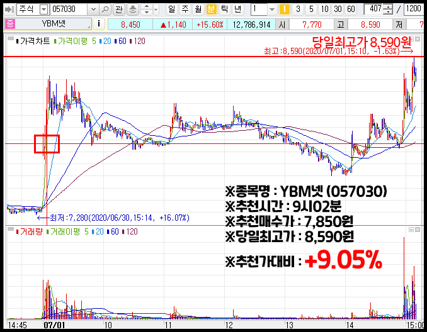Click the up/down stock navigation arrows
This screenshot has height=332, width=427.
(x=147, y=10)
